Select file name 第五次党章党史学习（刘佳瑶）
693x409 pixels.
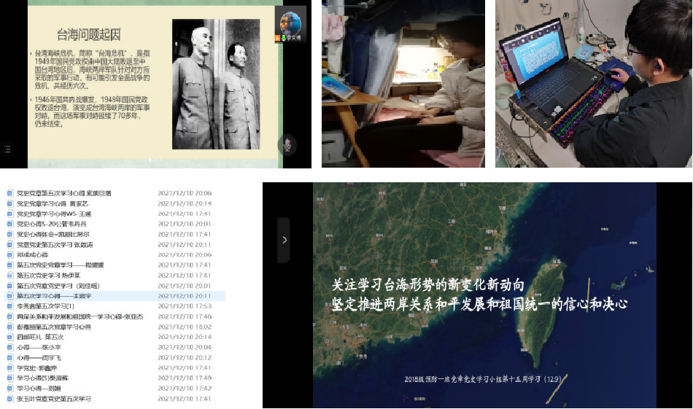coord(58,286)
